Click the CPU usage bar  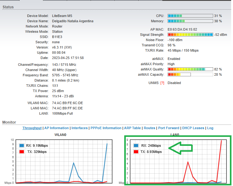pyautogui.click(x=190, y=16)
